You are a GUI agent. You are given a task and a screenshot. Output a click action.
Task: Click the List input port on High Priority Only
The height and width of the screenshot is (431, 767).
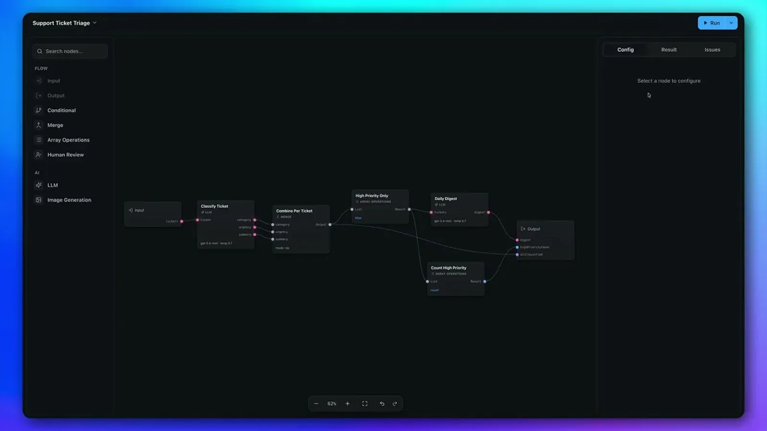[x=352, y=209]
